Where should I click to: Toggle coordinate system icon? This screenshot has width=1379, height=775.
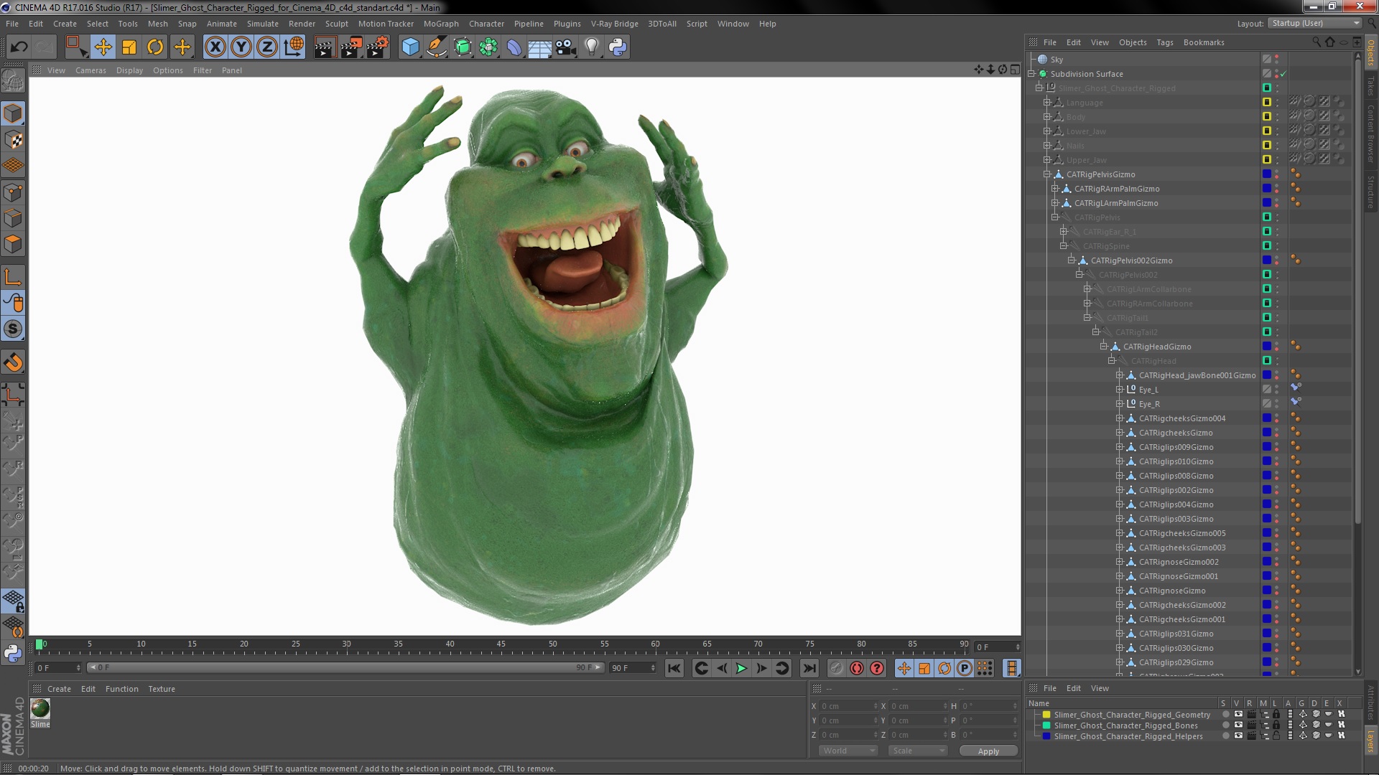point(294,47)
